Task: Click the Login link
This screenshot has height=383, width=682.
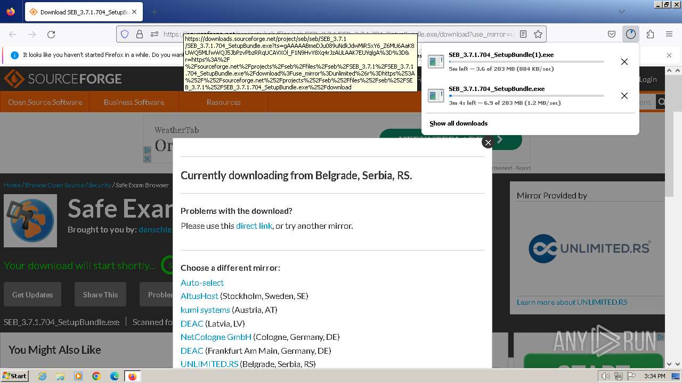Action: tap(648, 79)
